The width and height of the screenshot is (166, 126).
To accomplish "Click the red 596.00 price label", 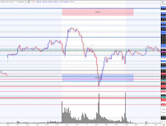I will 163,92.
